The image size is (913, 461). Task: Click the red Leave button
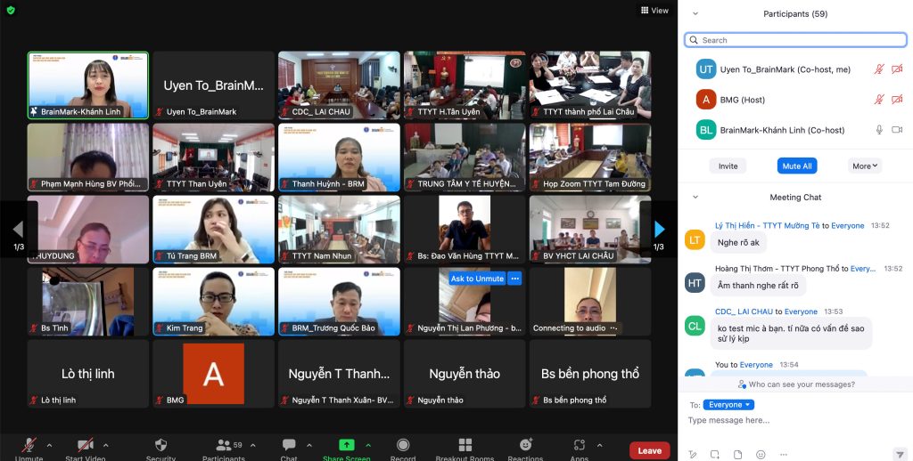pyautogui.click(x=649, y=450)
